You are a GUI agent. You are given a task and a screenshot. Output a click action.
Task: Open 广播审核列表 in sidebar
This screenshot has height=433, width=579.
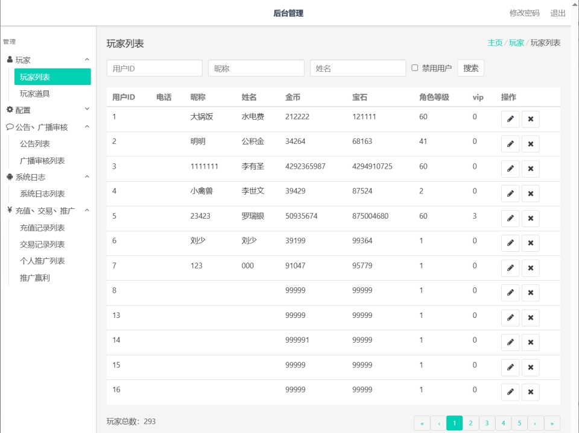[x=42, y=160]
